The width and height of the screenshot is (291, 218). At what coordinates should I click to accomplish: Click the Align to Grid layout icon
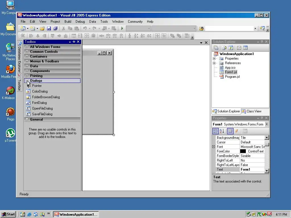pos(23,36)
